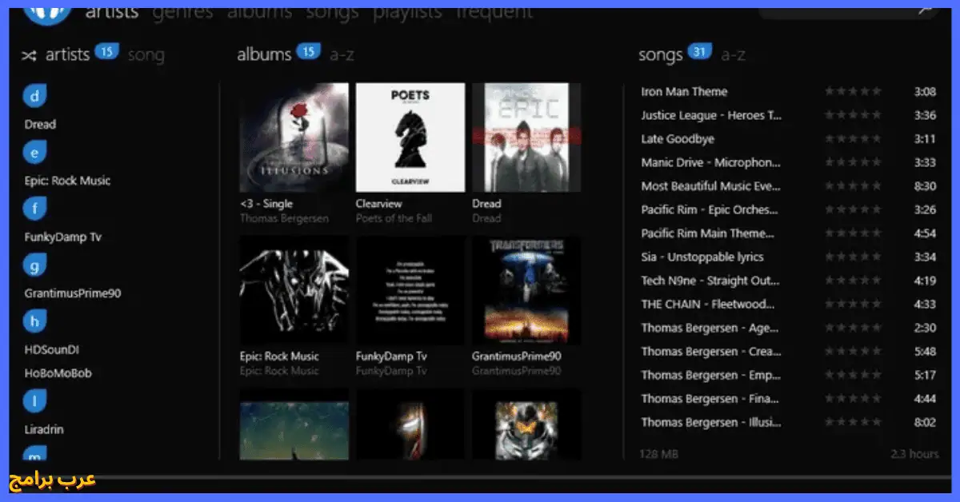Select artist Epic: Rock Music
This screenshot has height=502, width=960.
click(67, 181)
